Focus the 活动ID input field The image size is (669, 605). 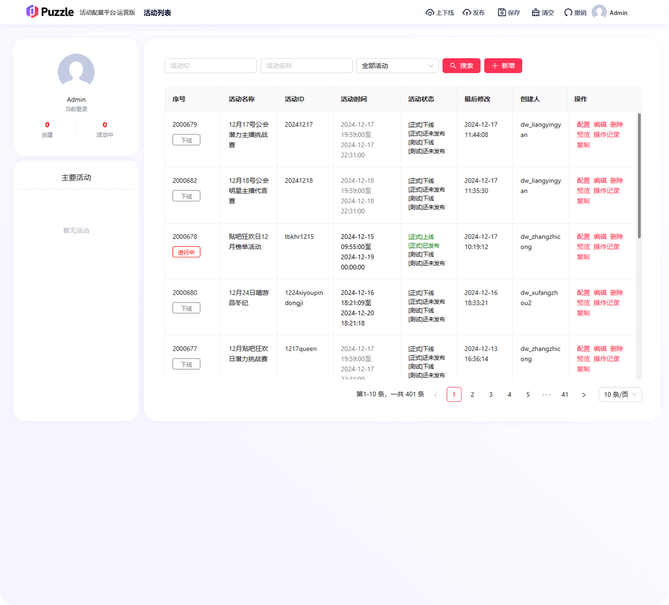click(210, 66)
